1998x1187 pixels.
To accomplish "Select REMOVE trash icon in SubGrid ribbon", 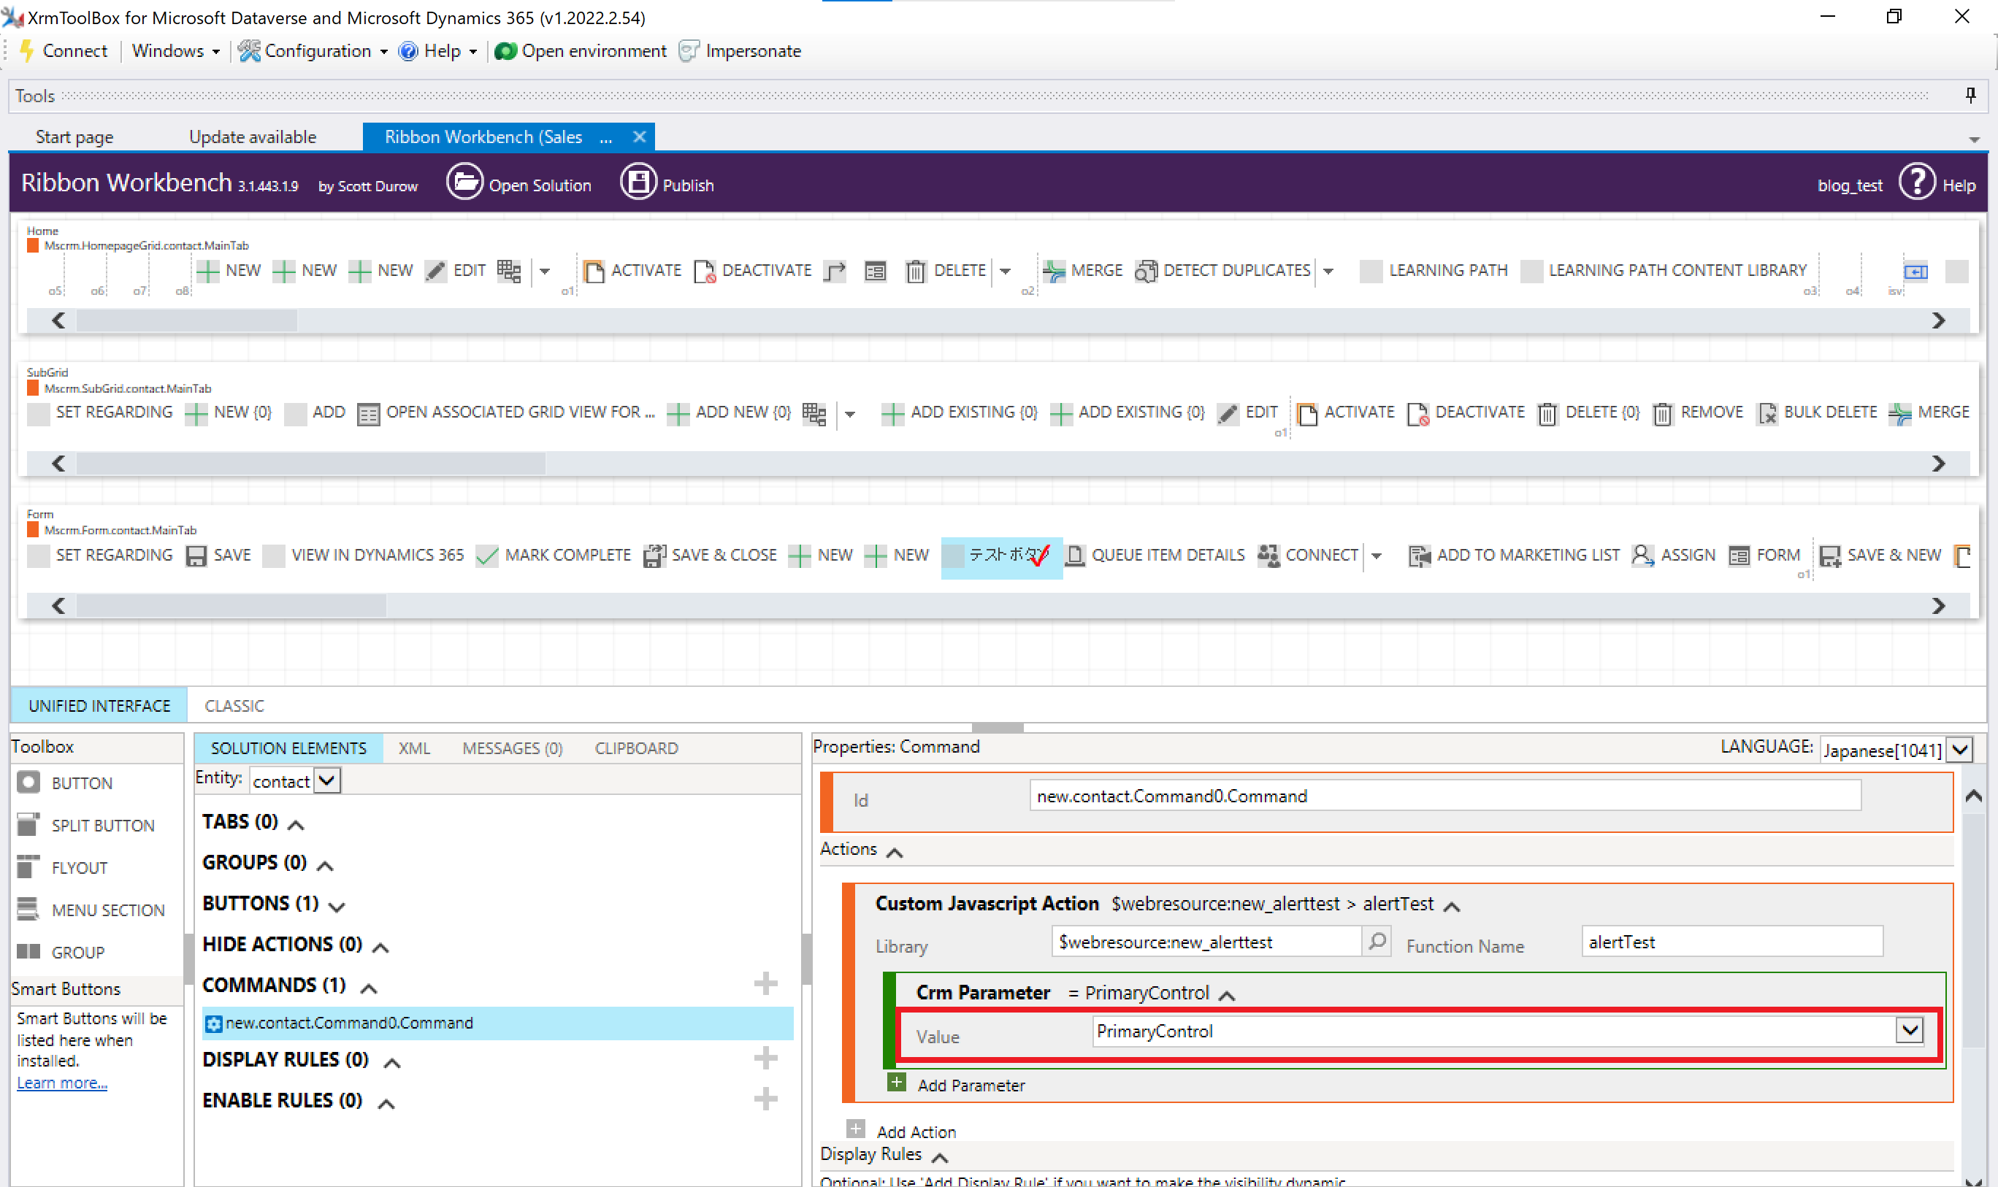I will pos(1662,413).
